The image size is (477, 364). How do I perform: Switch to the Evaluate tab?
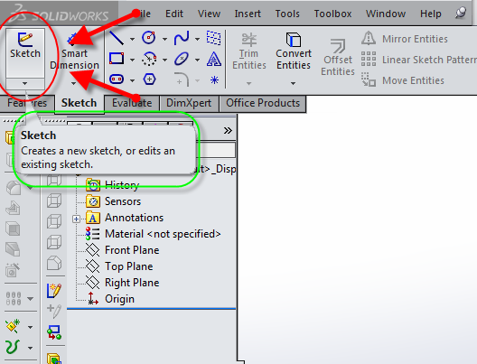(x=132, y=103)
